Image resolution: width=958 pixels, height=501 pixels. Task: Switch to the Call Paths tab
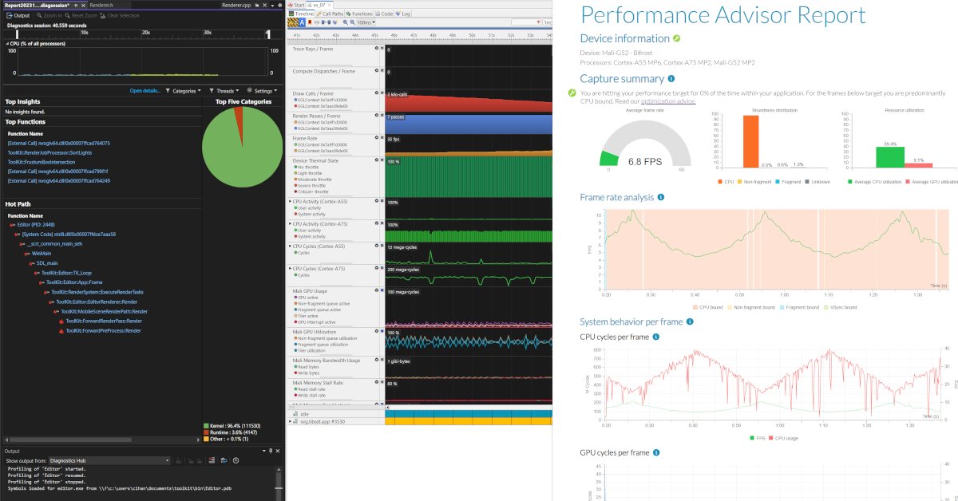(x=331, y=14)
